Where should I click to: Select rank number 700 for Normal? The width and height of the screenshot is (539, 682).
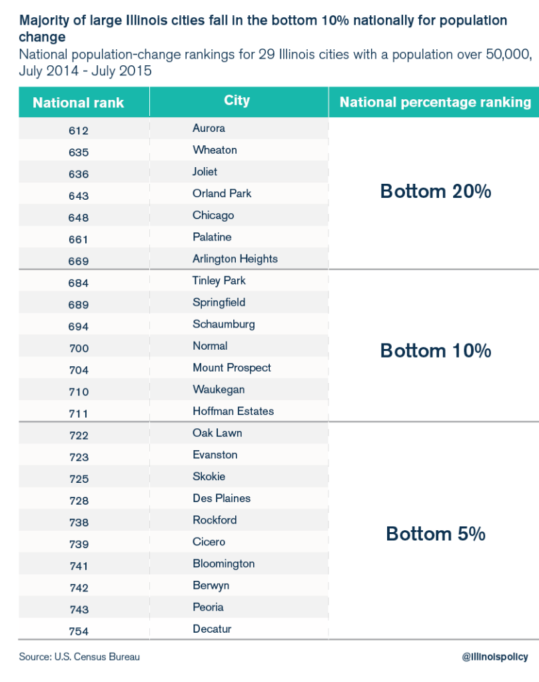tap(79, 348)
